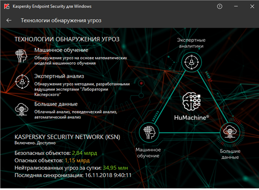Viewport: 259px width, 190px height.
Task: Select the Экспертные аналитики circle in triangle diagram
Action: click(192, 62)
